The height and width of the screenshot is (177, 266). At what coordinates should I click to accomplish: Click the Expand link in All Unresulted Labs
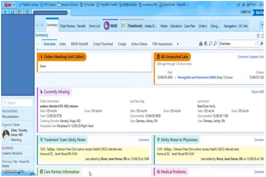coord(254,57)
